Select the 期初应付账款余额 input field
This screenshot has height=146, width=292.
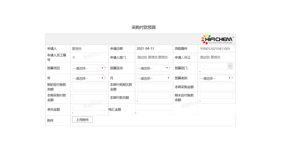(x=90, y=87)
